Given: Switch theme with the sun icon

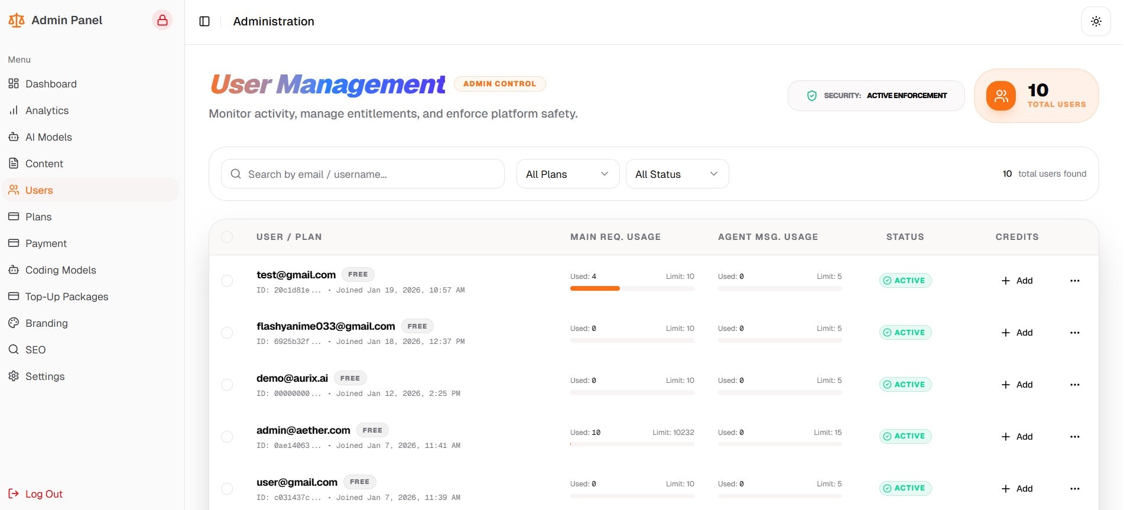Looking at the screenshot, I should point(1096,21).
